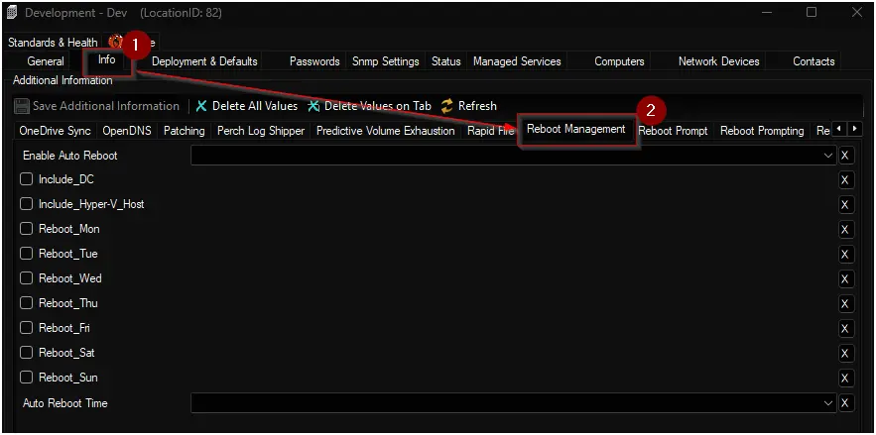This screenshot has height=435, width=876.
Task: Clear the Include_Hyper-V_Host value with X
Action: (846, 205)
